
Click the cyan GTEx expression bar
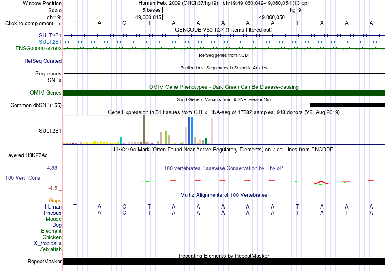(121, 140)
